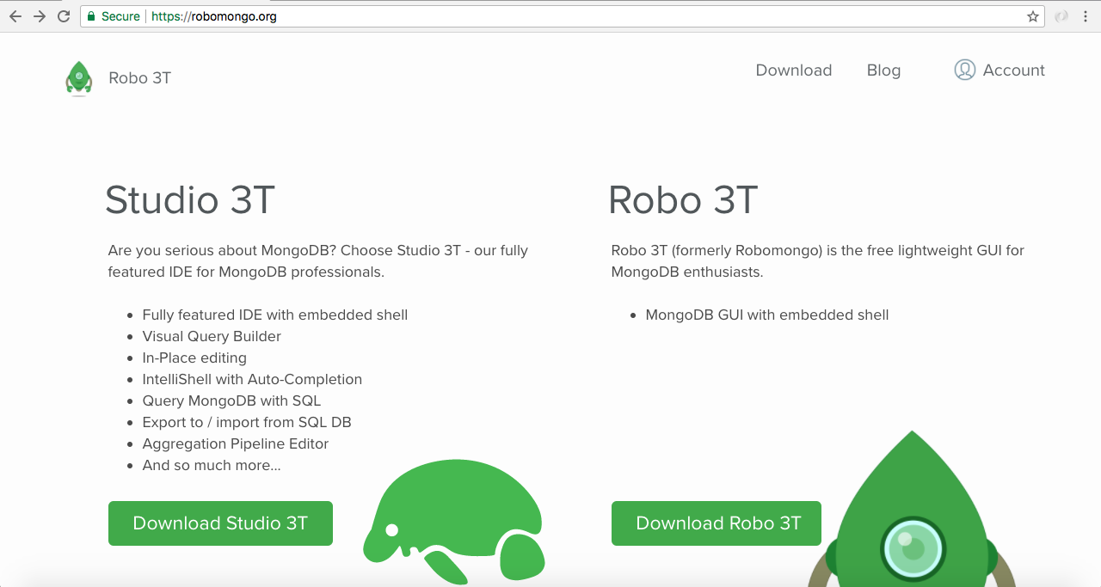
Task: Click the browser back arrow
Action: pos(15,16)
